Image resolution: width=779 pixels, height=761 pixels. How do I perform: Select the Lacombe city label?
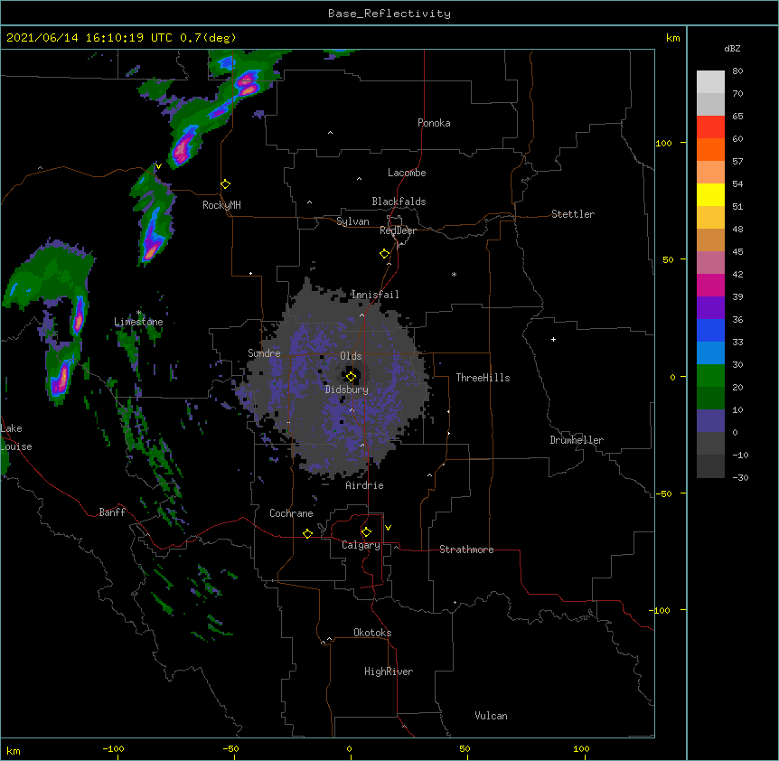(407, 173)
